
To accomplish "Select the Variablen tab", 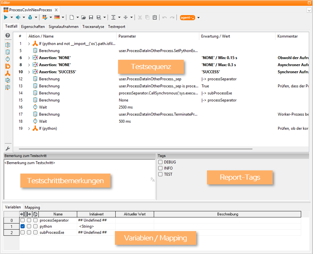I will [x=13, y=207].
